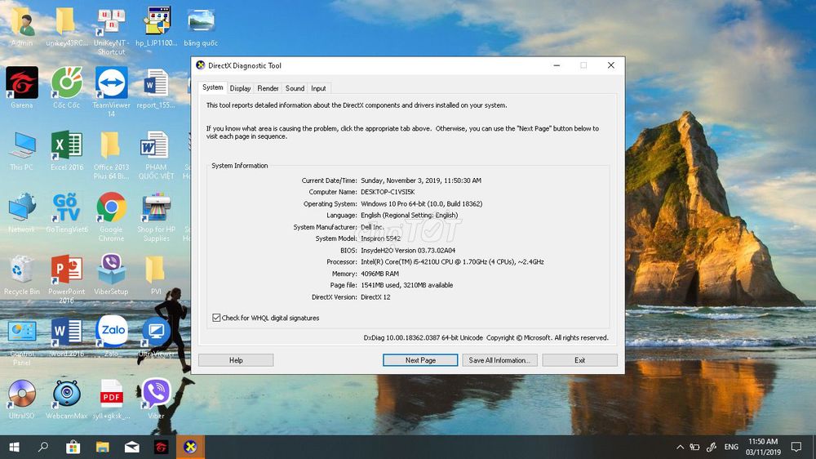The width and height of the screenshot is (816, 459).
Task: Open the Windows Start menu
Action: tap(14, 447)
